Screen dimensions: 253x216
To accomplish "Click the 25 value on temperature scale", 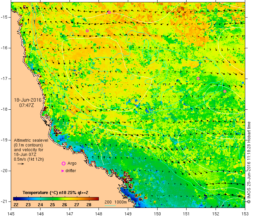I will click(52, 205).
